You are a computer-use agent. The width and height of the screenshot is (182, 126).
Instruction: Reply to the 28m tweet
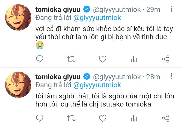point(40,118)
